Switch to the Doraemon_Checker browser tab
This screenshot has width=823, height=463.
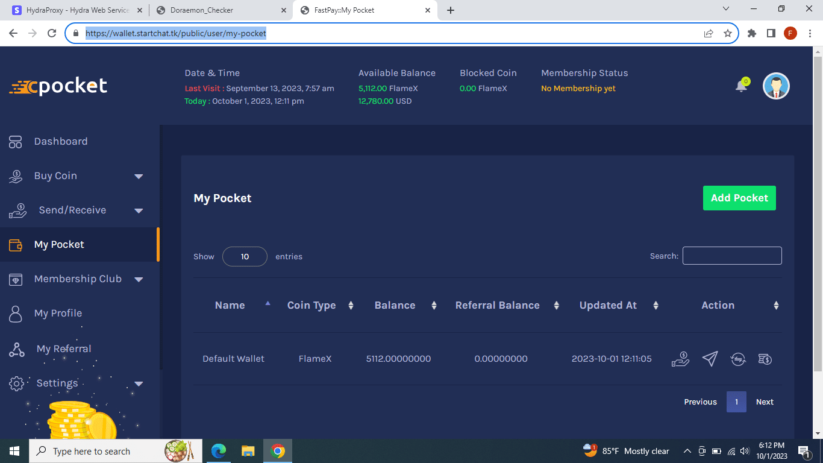(220, 10)
